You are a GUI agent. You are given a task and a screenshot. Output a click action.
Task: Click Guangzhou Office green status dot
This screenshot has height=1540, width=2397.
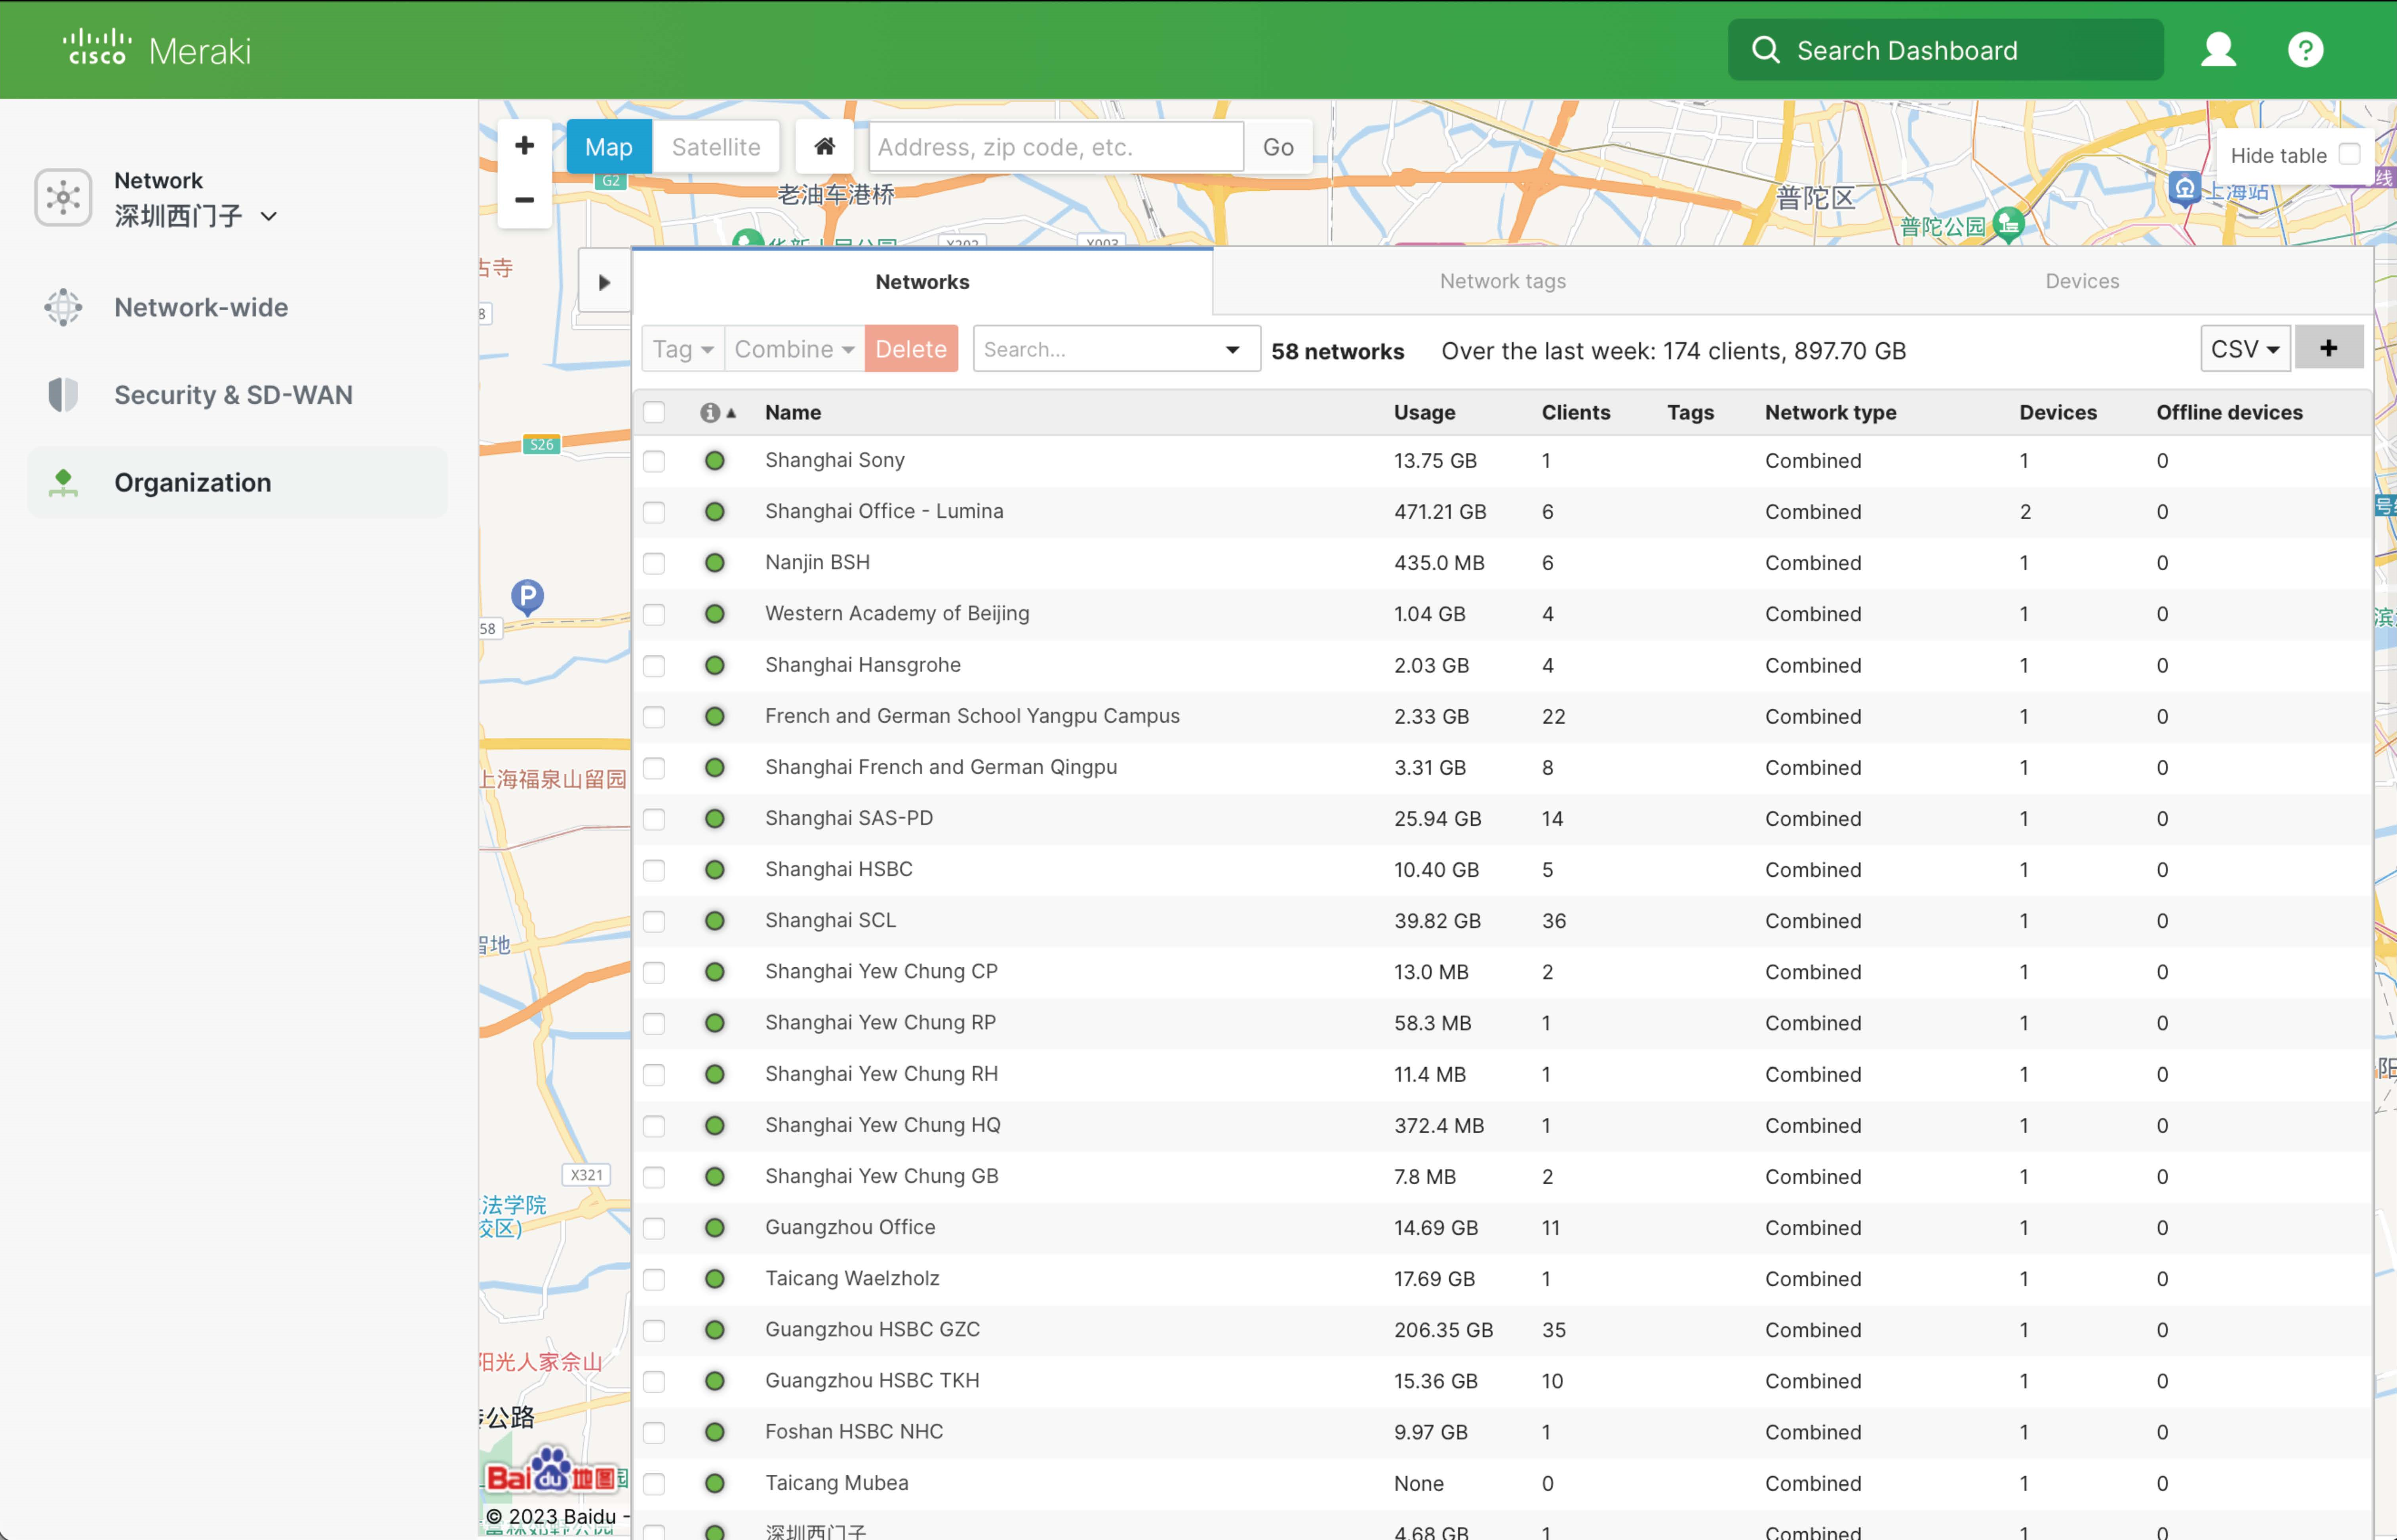(714, 1228)
